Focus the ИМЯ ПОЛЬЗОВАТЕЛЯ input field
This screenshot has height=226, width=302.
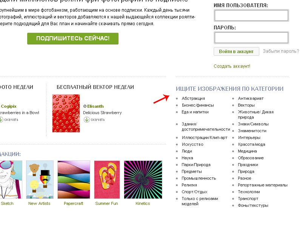pyautogui.click(x=251, y=15)
